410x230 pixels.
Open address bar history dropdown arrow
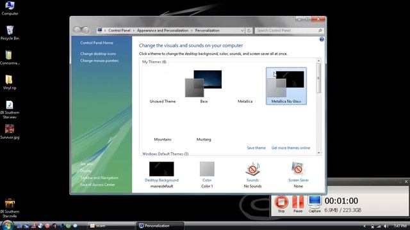coord(242,31)
